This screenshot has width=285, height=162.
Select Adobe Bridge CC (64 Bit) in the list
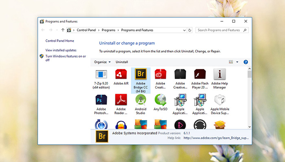[141, 81]
